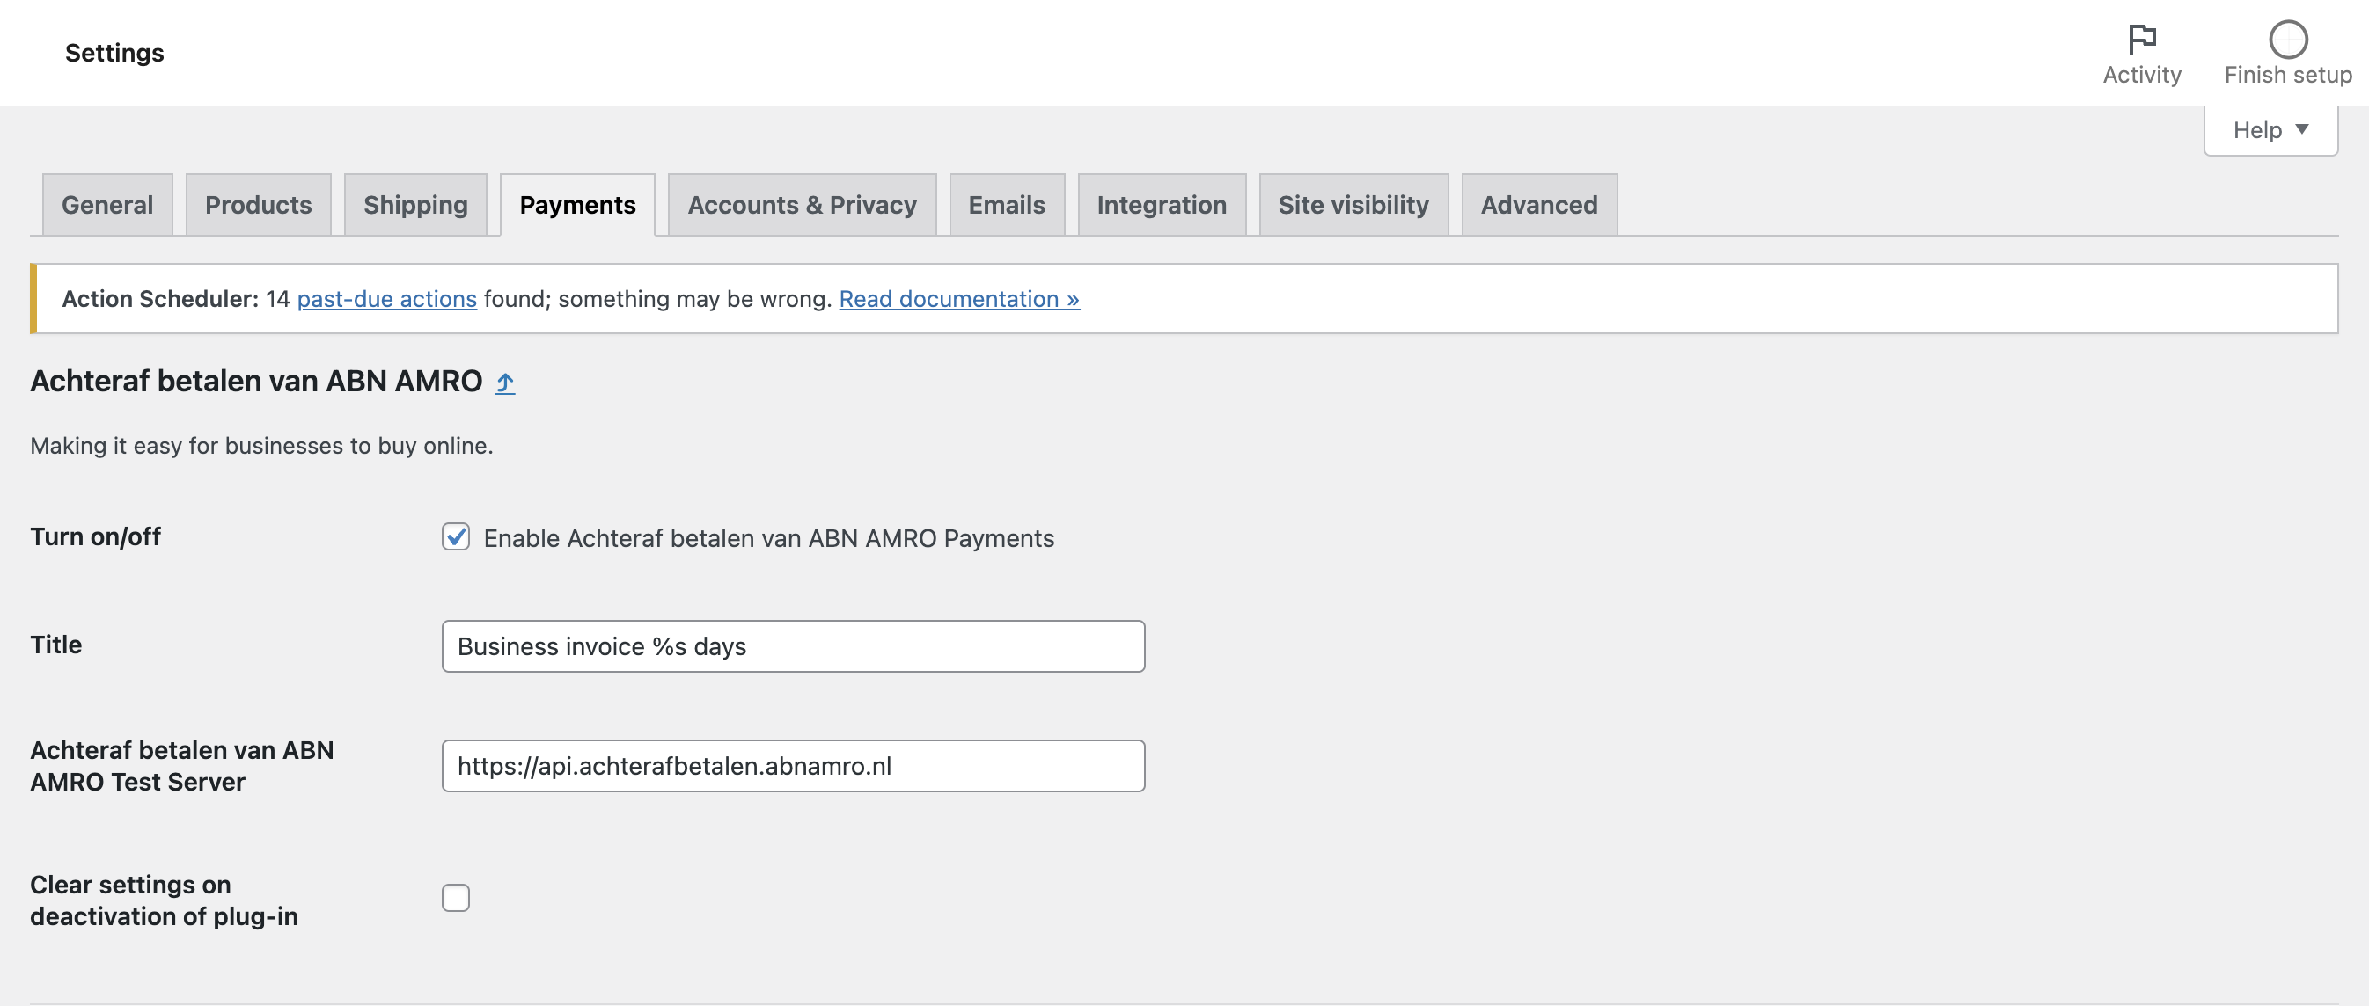Click the Finish setup circle icon
This screenshot has height=1006, width=2369.
[x=2287, y=40]
